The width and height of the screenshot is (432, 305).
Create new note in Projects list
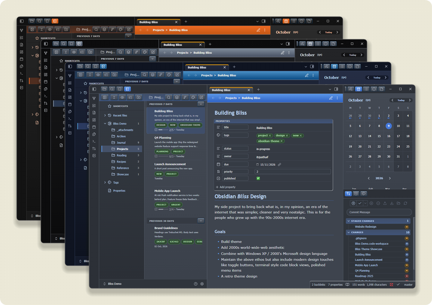click(201, 97)
